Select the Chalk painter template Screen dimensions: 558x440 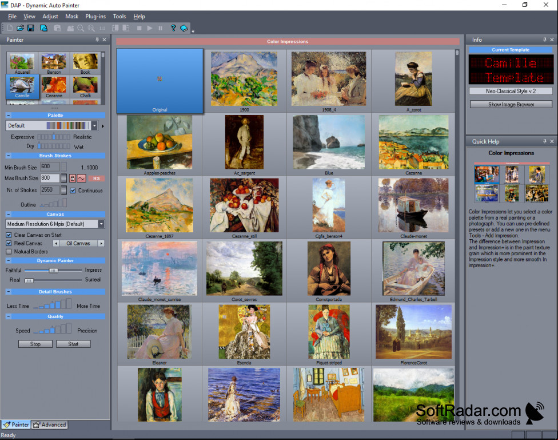coord(85,86)
